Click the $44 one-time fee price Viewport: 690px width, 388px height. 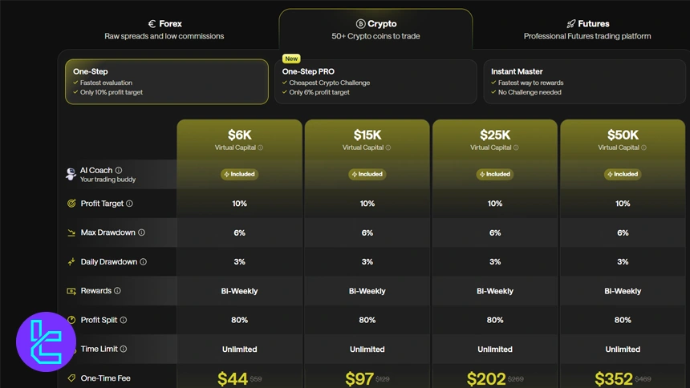click(x=233, y=378)
